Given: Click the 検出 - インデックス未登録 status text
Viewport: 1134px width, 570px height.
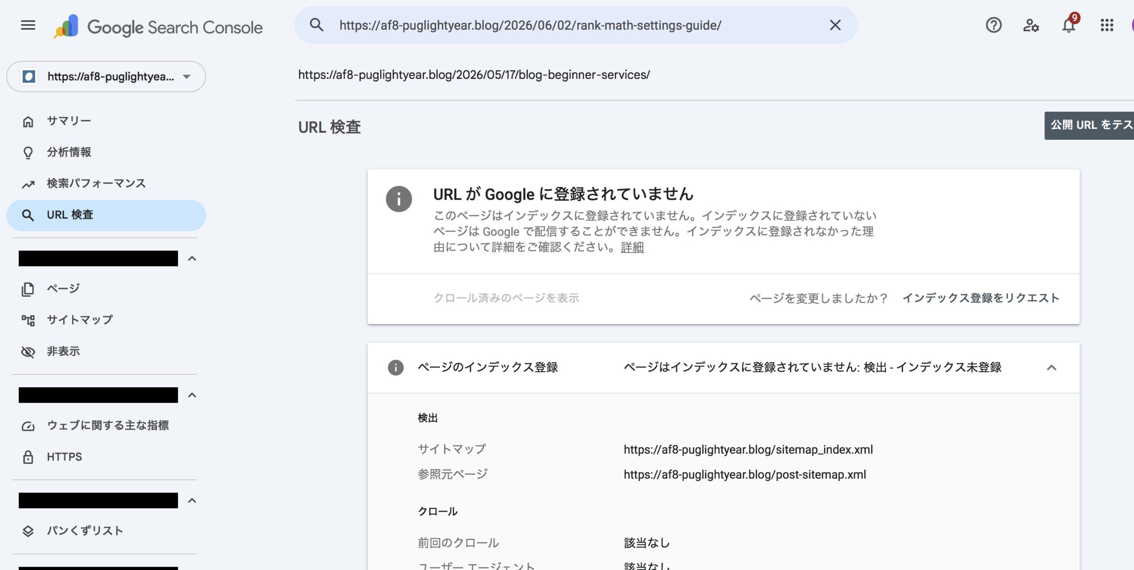Looking at the screenshot, I should click(932, 367).
